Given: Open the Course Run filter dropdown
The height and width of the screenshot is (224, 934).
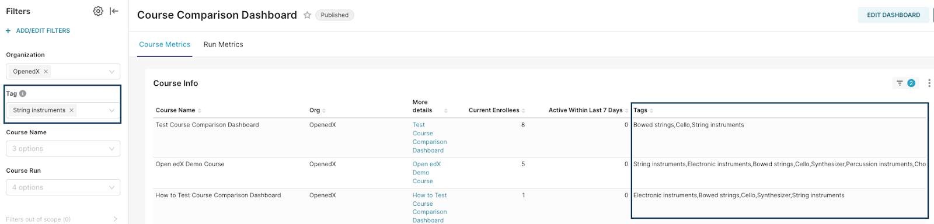Looking at the screenshot, I should [x=63, y=187].
